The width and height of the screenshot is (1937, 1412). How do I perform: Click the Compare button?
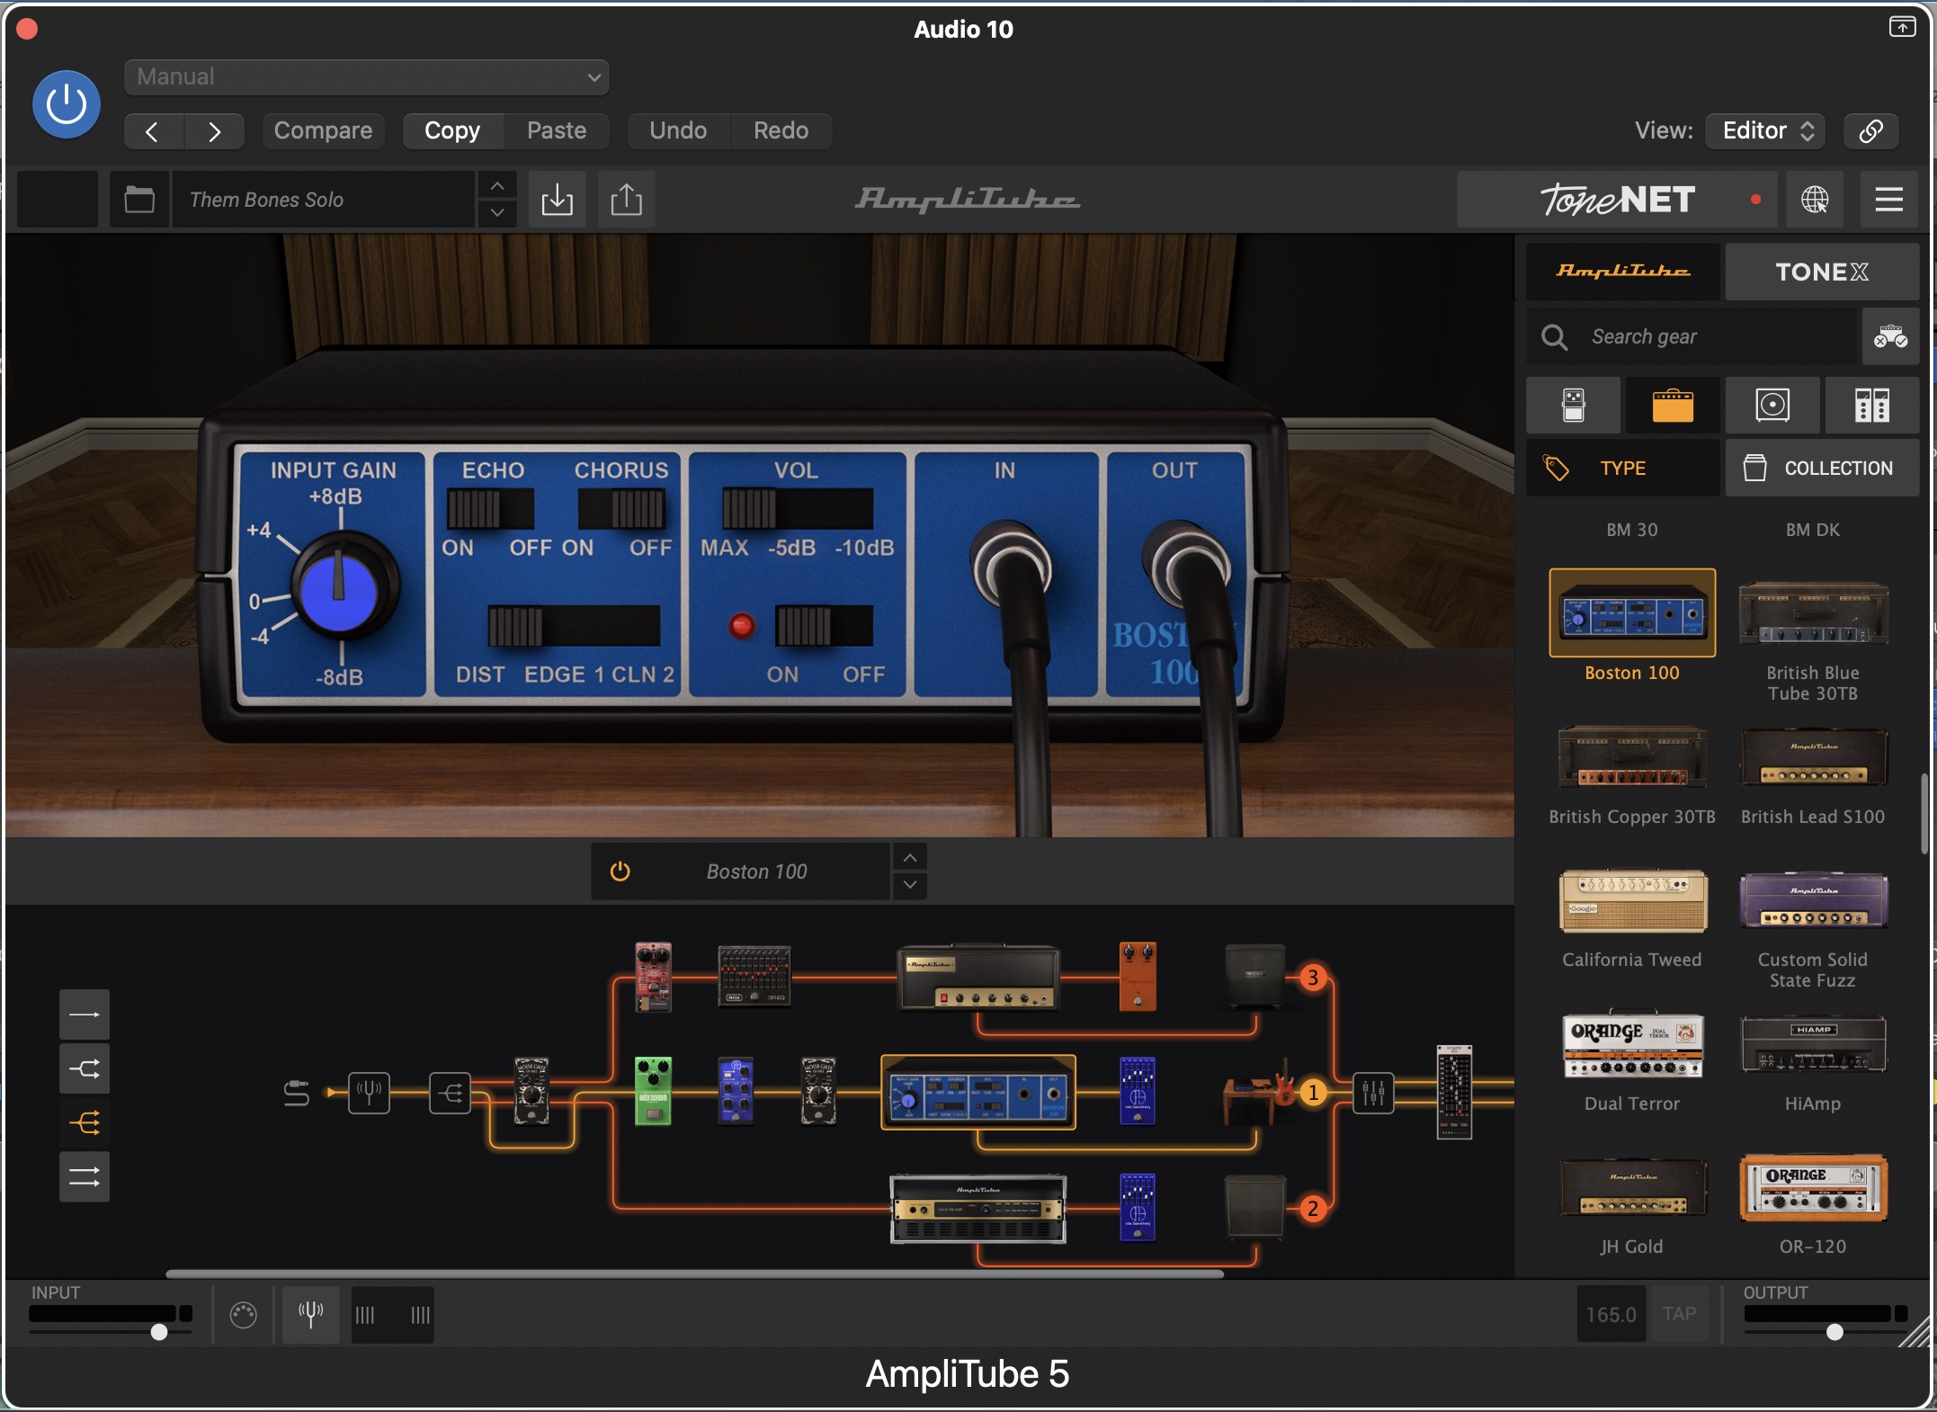(x=323, y=130)
